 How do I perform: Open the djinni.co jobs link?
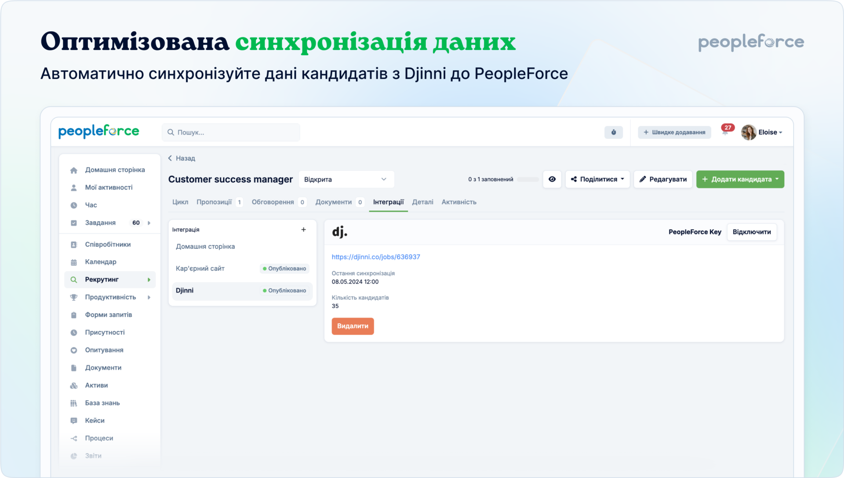pyautogui.click(x=376, y=257)
